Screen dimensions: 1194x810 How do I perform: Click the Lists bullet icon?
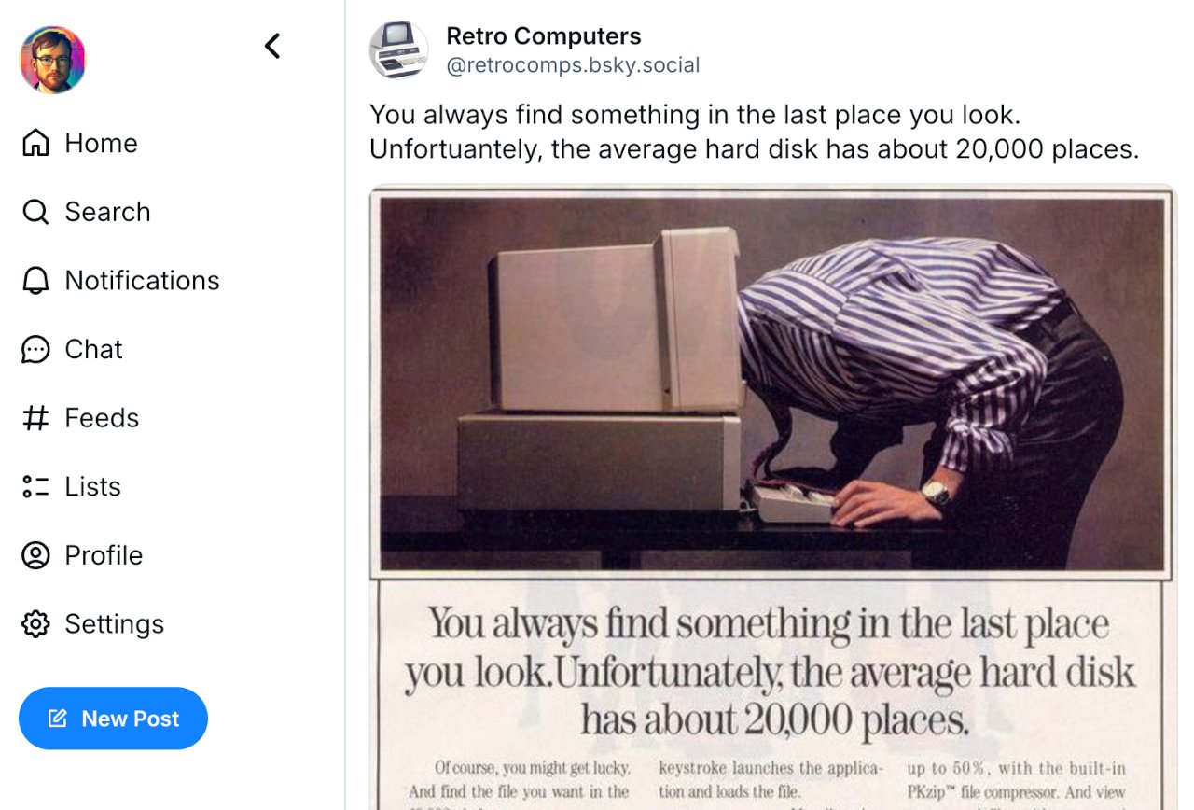click(x=35, y=486)
